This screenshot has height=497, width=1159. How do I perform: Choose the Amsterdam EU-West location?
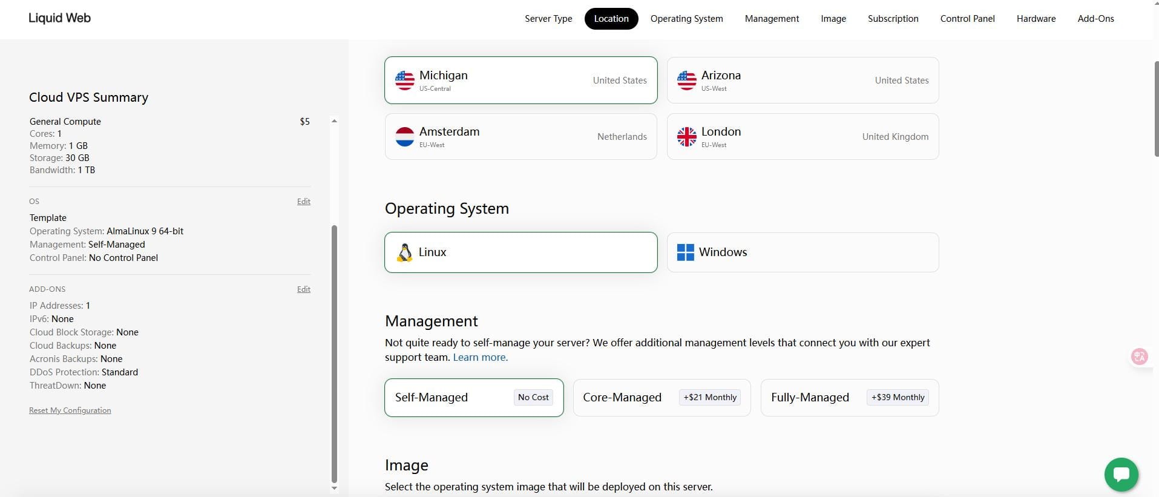click(520, 136)
